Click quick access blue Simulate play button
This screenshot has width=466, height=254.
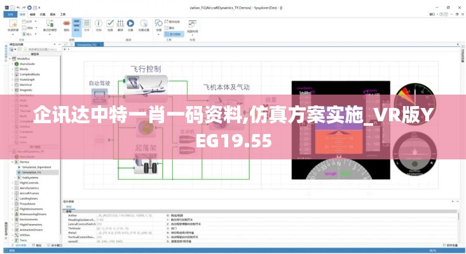coord(29,8)
